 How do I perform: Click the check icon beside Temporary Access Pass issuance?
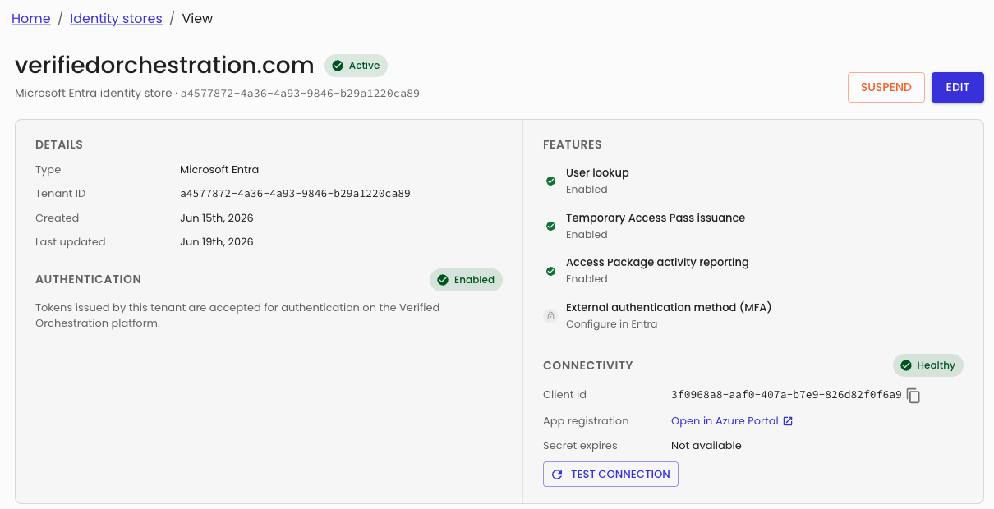click(550, 226)
